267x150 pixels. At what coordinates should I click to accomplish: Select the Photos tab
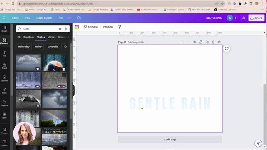point(41,37)
